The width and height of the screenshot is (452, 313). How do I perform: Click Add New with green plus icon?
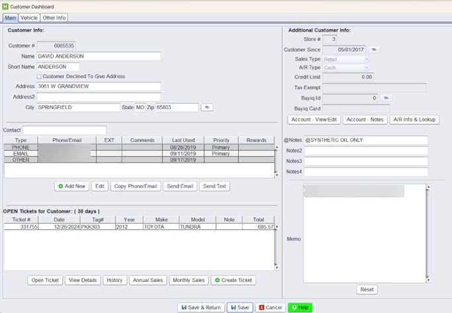pyautogui.click(x=71, y=186)
